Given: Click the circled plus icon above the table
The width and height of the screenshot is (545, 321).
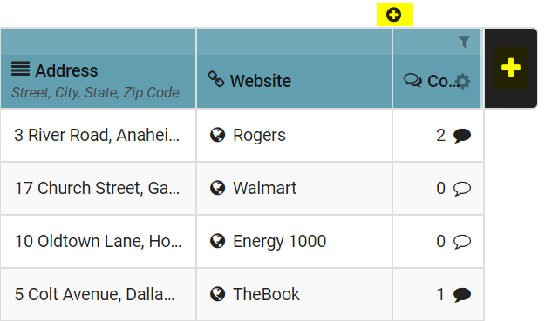Looking at the screenshot, I should (x=393, y=15).
